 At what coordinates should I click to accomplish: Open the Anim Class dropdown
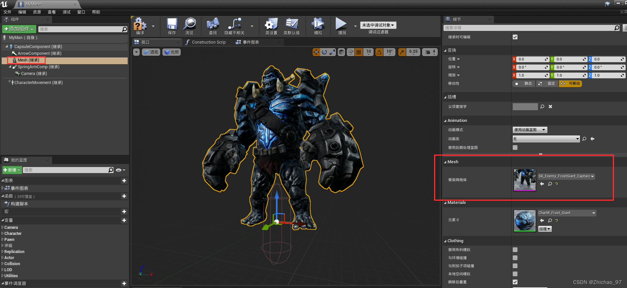tap(546, 139)
